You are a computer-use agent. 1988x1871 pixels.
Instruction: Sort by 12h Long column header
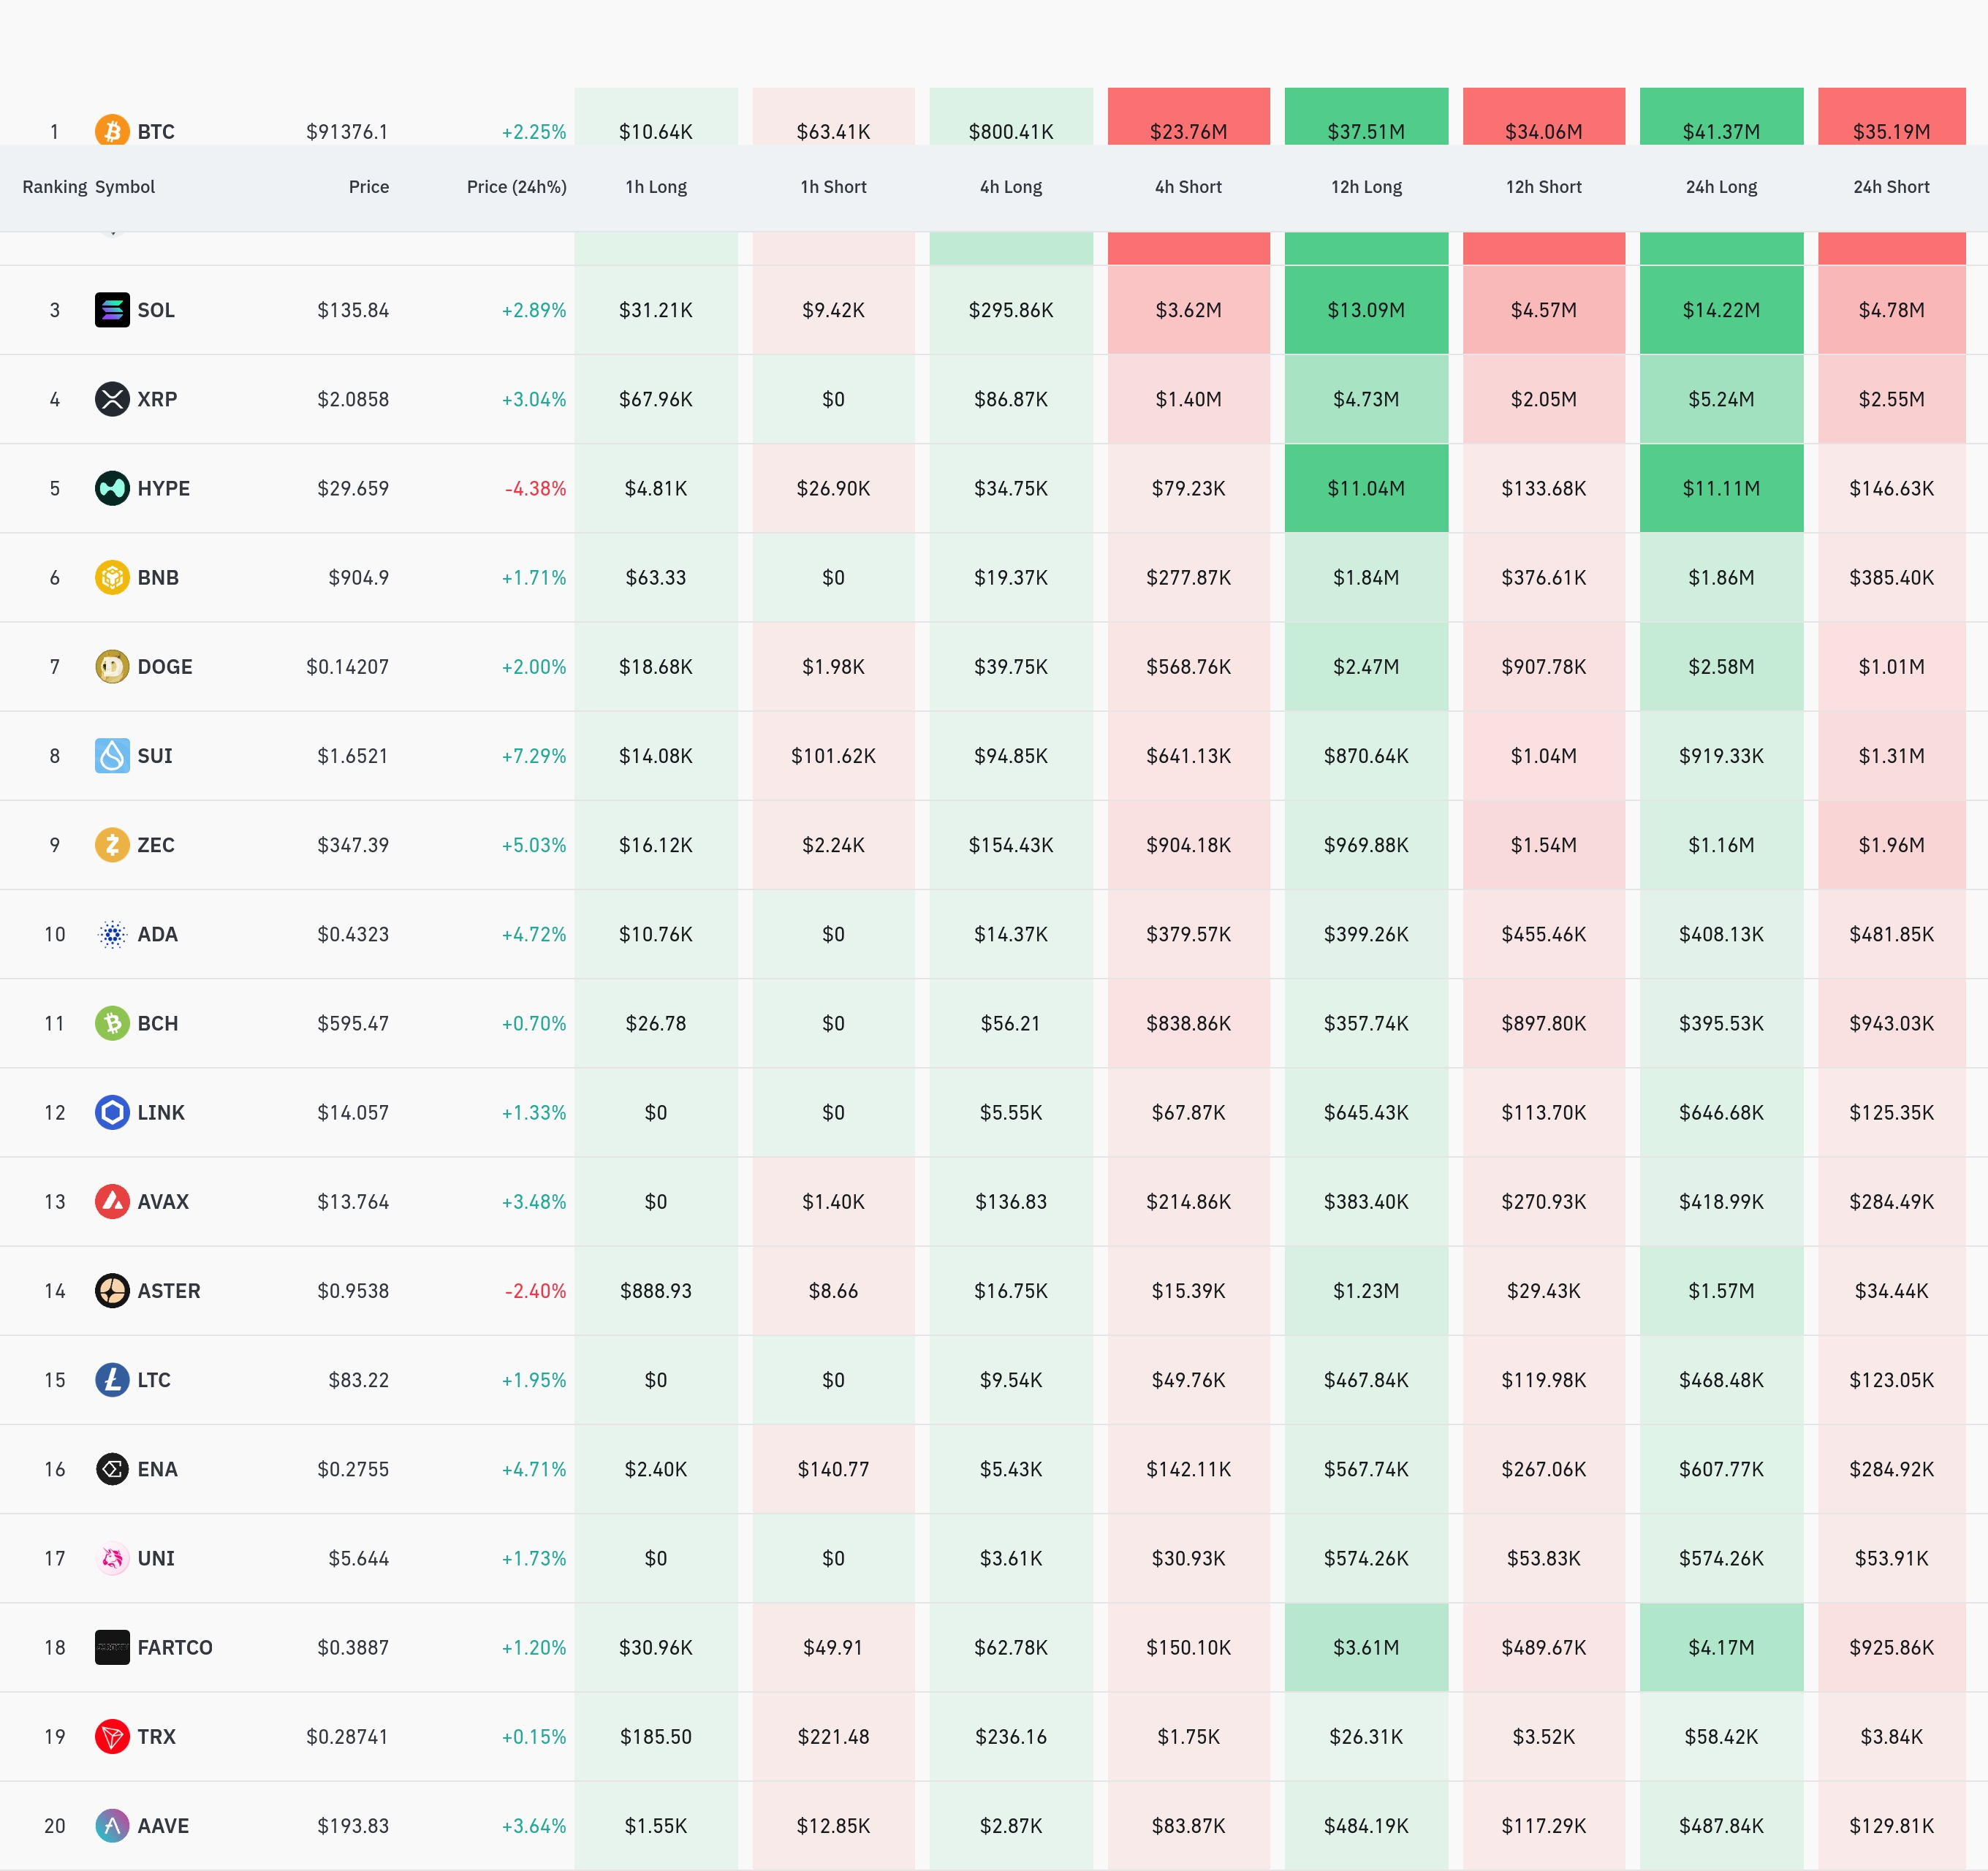[1366, 187]
